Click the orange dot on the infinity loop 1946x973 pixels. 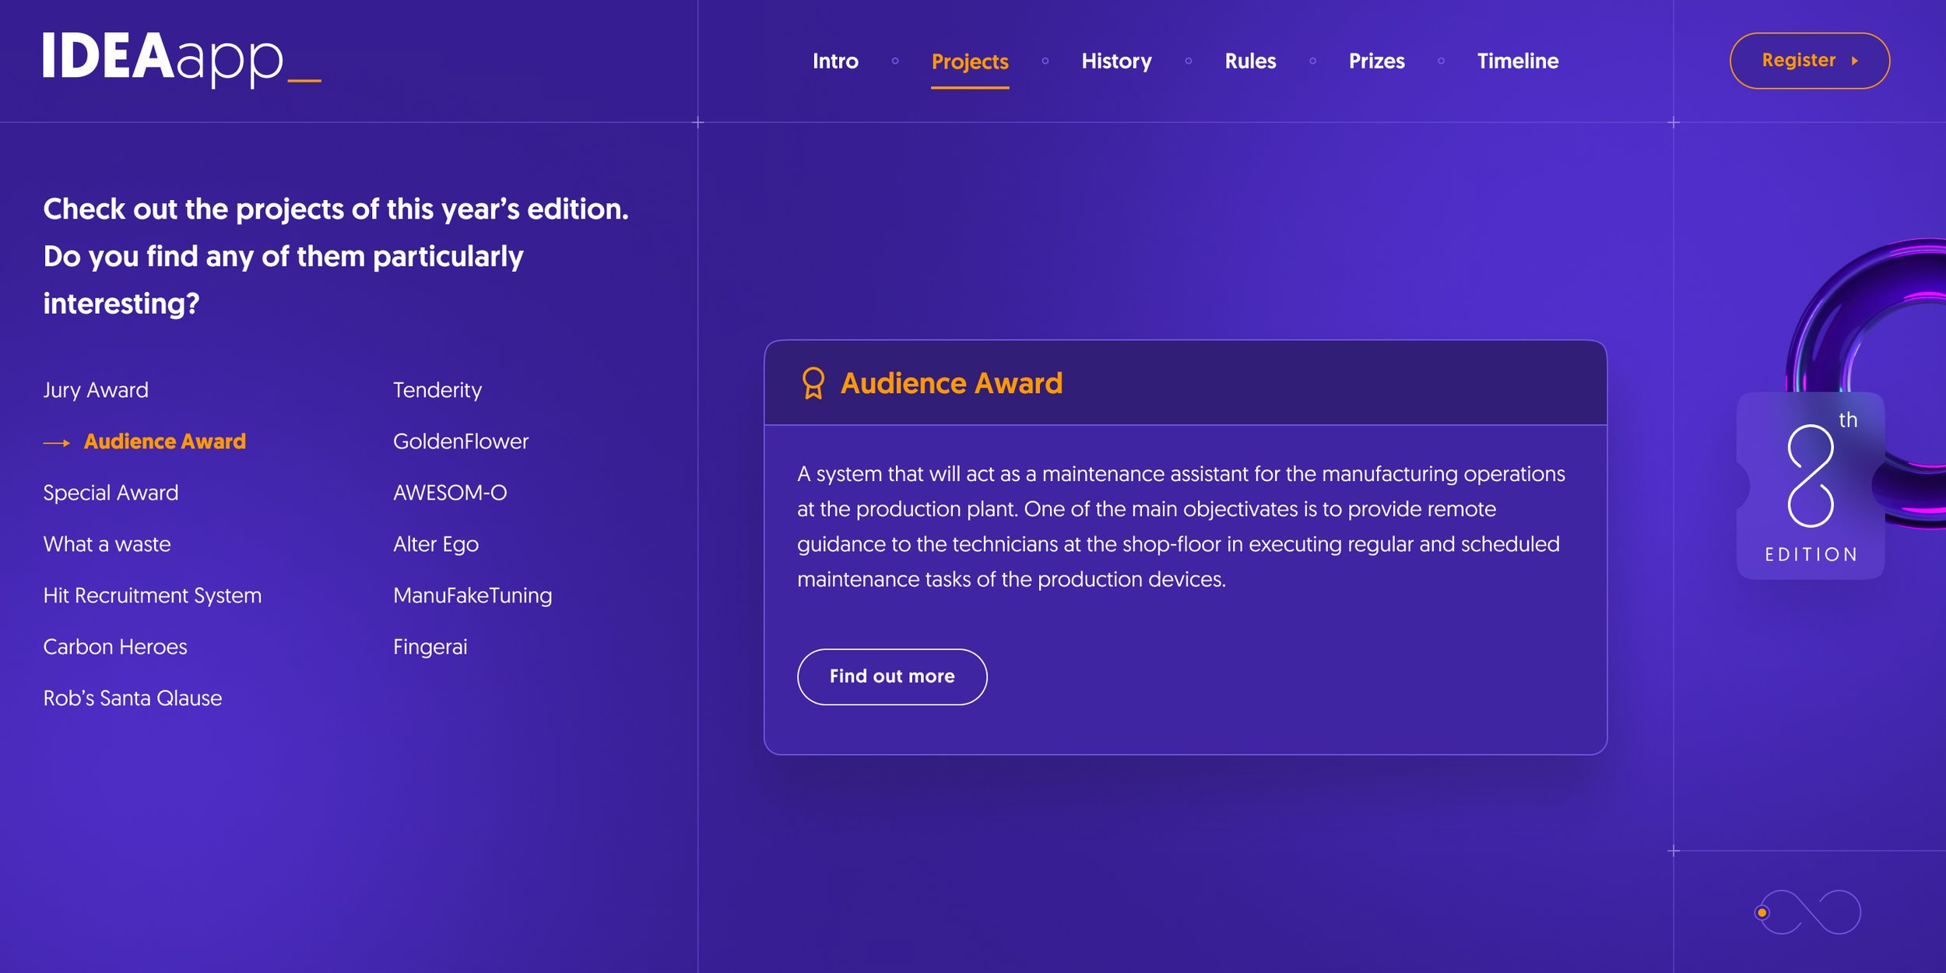click(x=1762, y=912)
